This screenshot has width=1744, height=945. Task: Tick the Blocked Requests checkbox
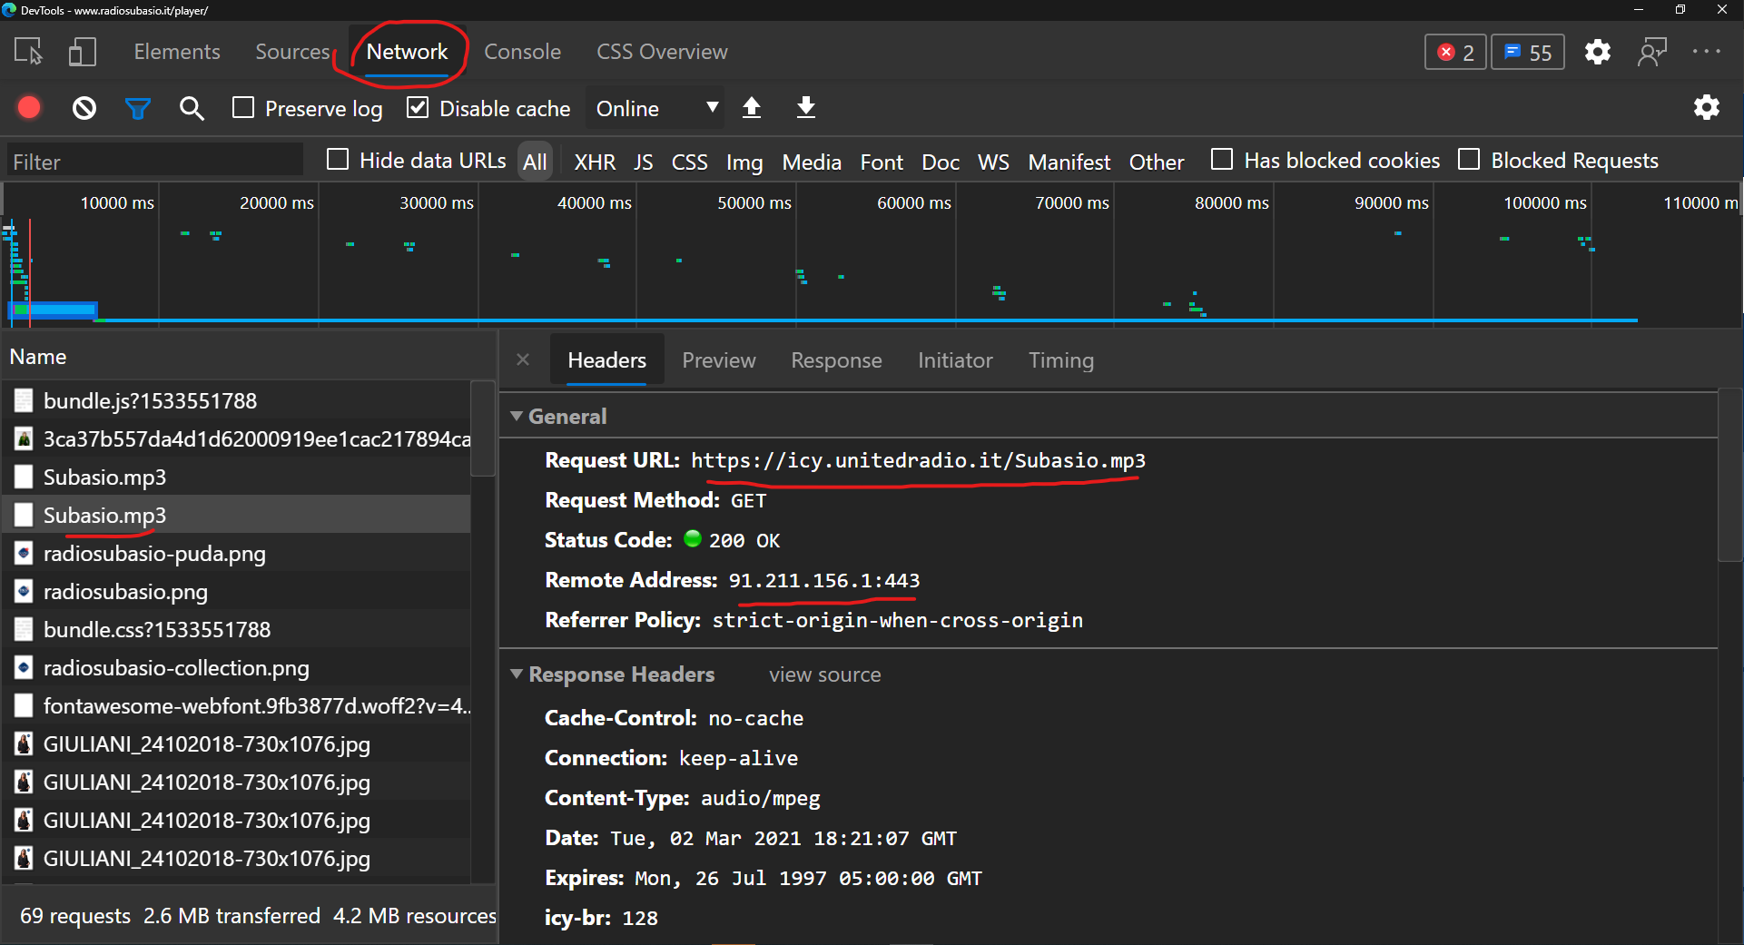(x=1469, y=160)
